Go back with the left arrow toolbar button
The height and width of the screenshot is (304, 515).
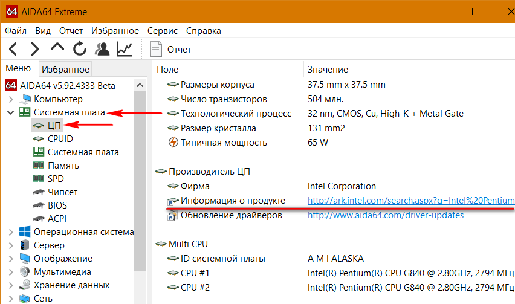(x=13, y=49)
